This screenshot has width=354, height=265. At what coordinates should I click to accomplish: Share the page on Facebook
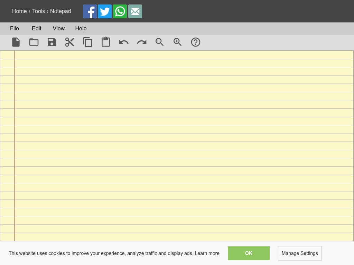pyautogui.click(x=90, y=11)
